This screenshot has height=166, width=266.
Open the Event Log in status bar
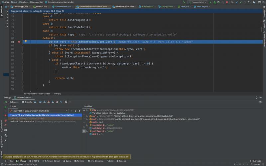(256, 161)
